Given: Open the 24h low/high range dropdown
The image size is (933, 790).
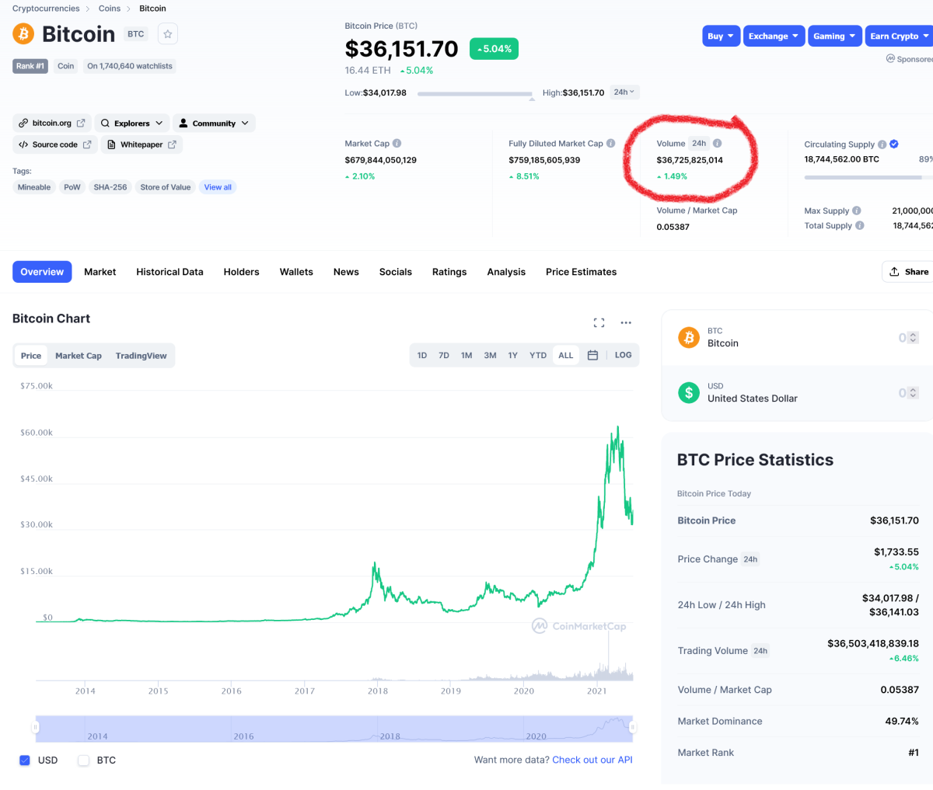Looking at the screenshot, I should [624, 92].
